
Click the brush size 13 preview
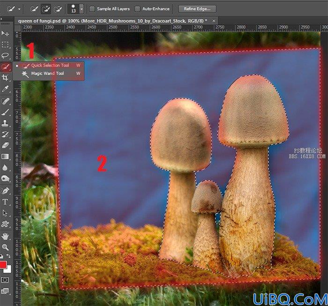74,9
